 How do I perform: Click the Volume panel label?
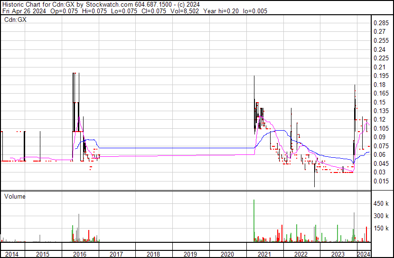click(15, 196)
